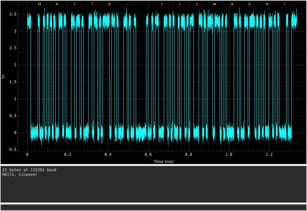Image resolution: width=307 pixels, height=211 pixels.
Task: Select the 'Hello, cicwave!' decoded output line
Action: click(x=20, y=174)
